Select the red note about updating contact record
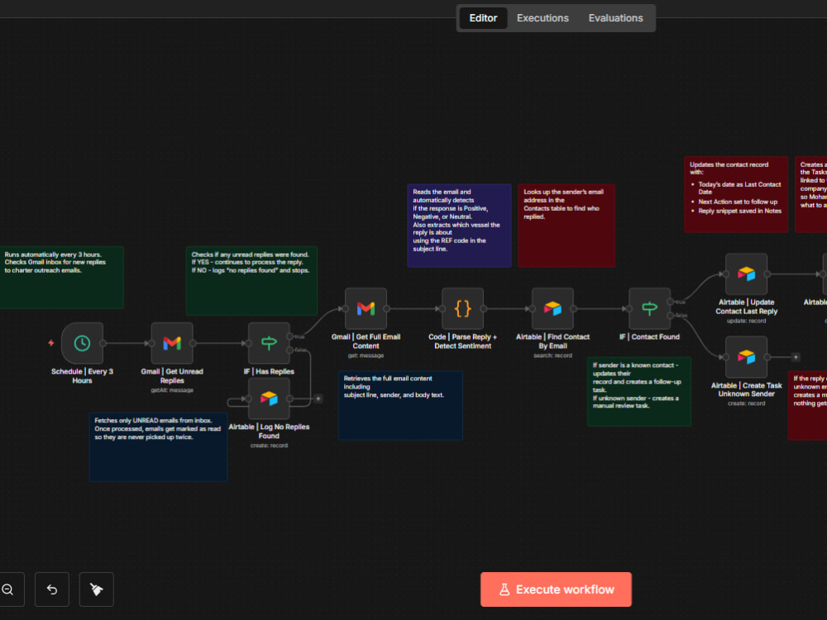The height and width of the screenshot is (620, 827). [736, 194]
